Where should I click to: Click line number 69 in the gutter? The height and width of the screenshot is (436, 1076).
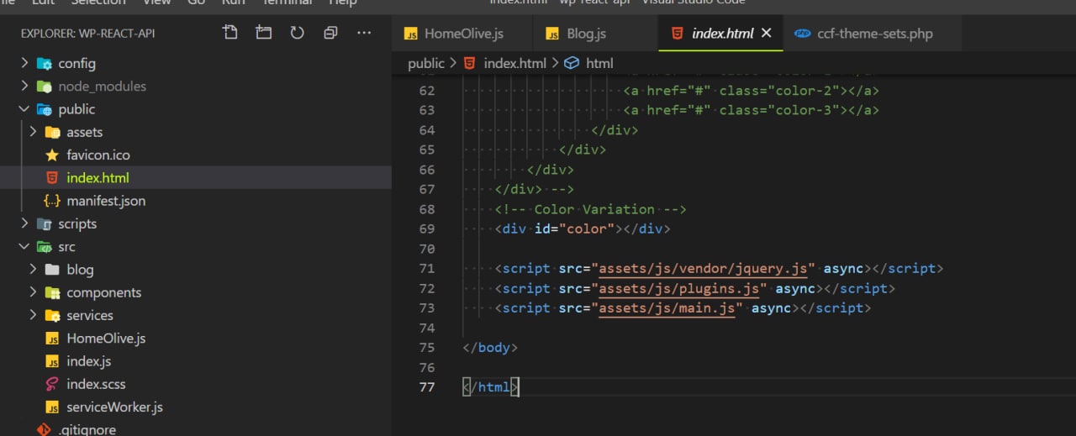426,229
